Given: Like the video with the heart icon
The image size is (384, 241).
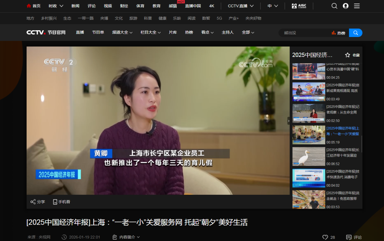Looking at the screenshot, I should pos(326,237).
